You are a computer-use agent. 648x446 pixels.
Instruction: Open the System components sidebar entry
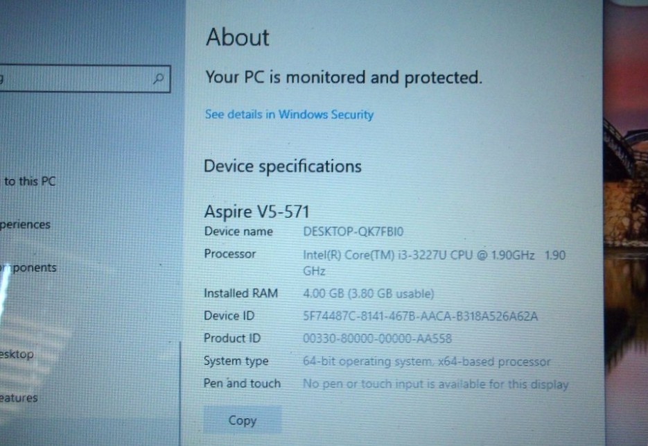(28, 268)
